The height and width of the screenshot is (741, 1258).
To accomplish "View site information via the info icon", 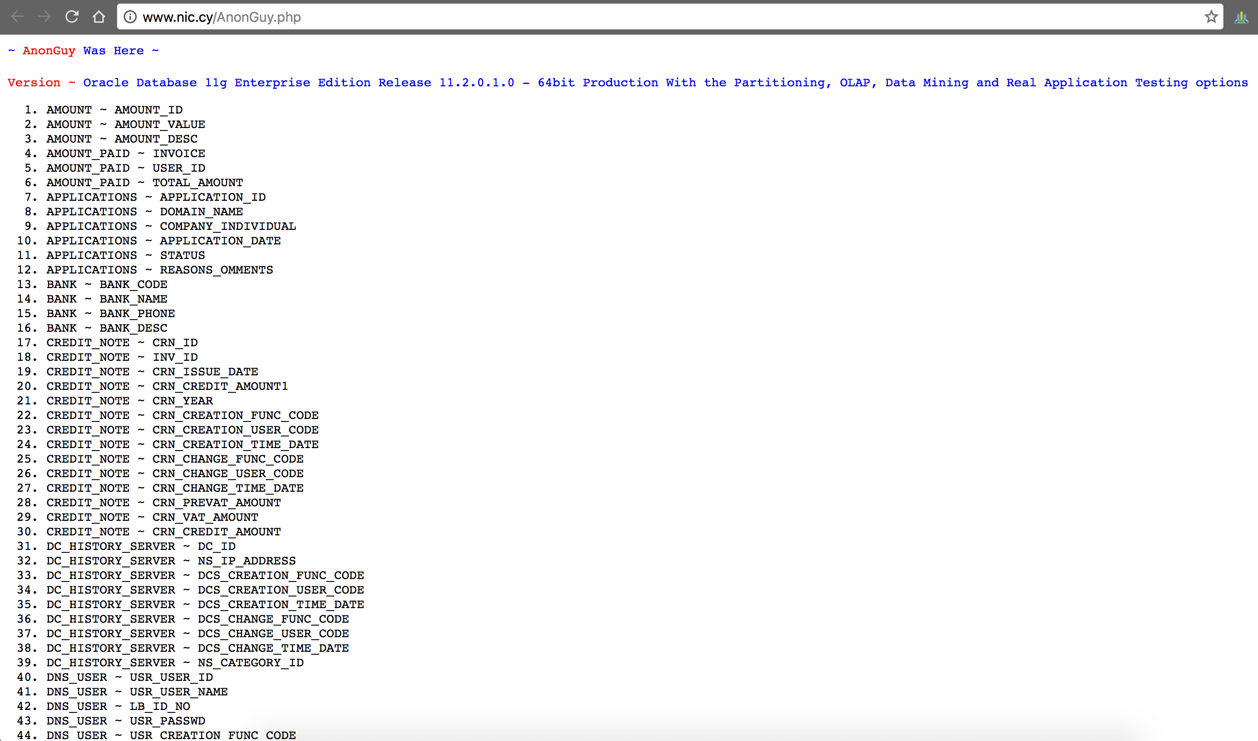I will [x=130, y=17].
